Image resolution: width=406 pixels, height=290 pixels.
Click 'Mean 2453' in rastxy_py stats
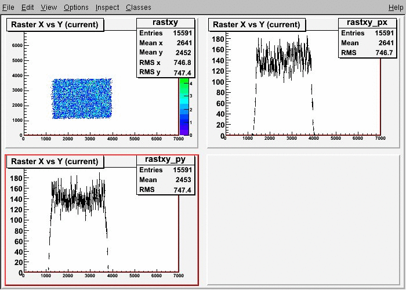click(x=165, y=179)
